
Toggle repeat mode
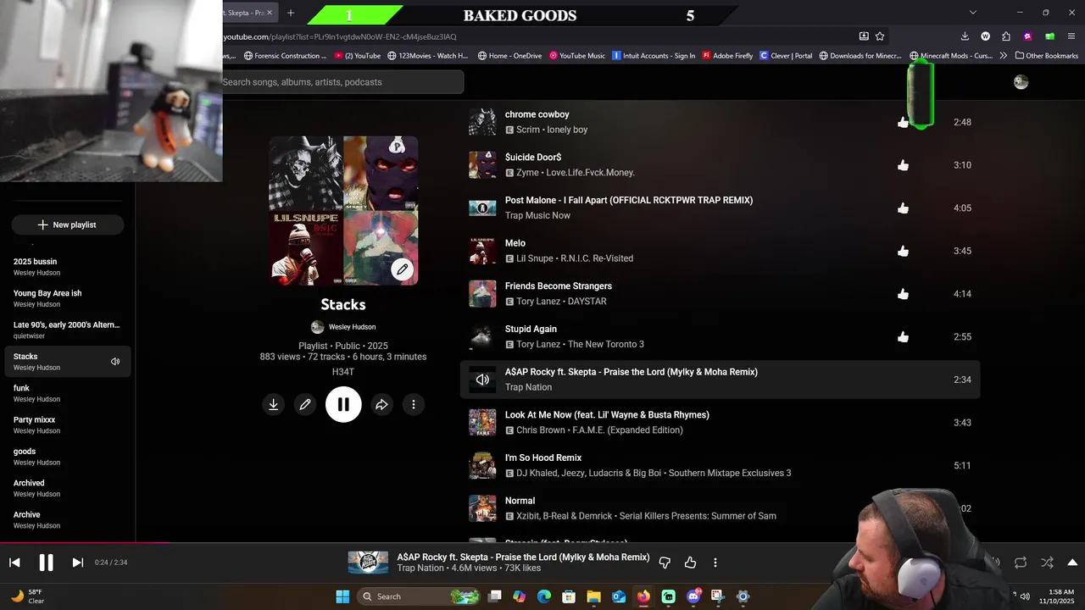(1021, 563)
